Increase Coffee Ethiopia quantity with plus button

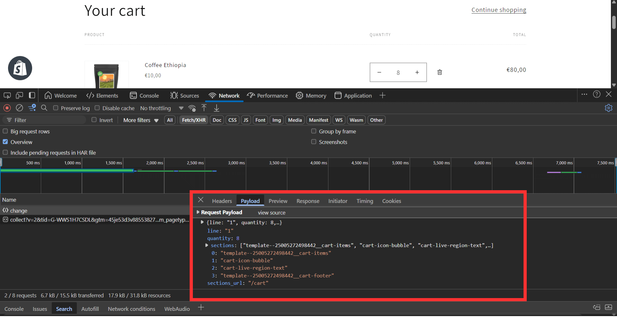tap(417, 72)
